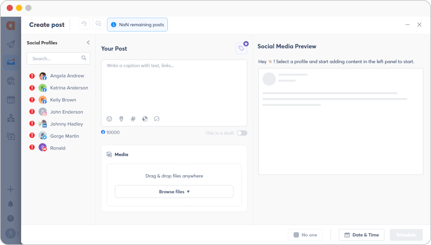Image resolution: width=431 pixels, height=245 pixels.
Task: Click the location pin icon
Action: tap(121, 119)
